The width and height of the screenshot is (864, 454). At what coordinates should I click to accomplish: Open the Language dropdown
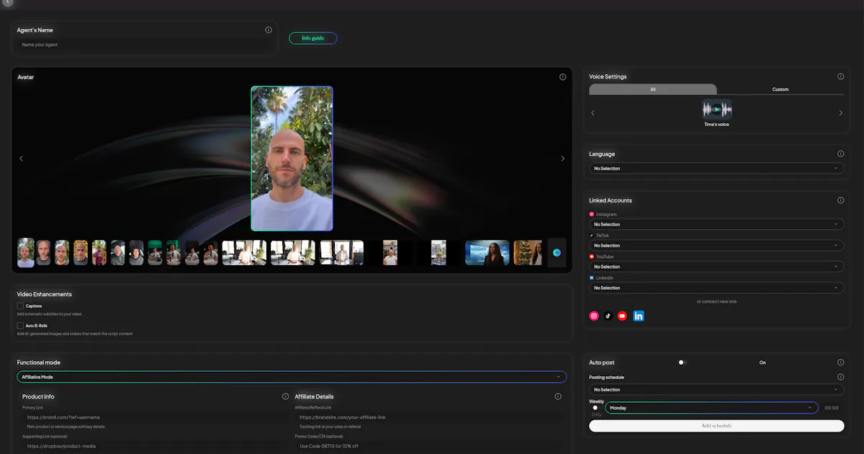coord(716,169)
